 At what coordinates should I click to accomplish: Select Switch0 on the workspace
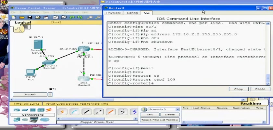50,62
